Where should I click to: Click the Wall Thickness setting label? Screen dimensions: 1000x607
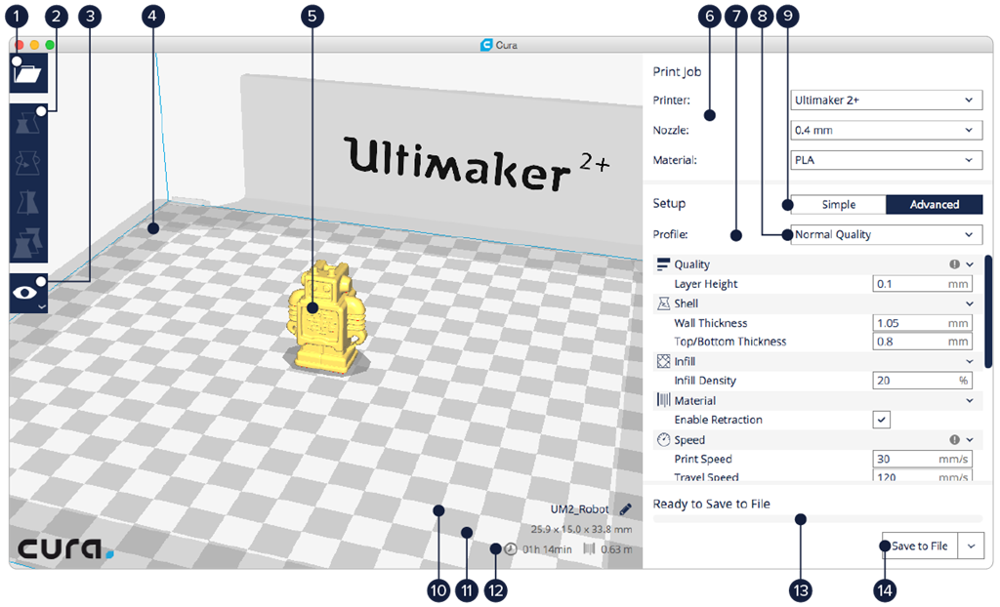pos(711,323)
